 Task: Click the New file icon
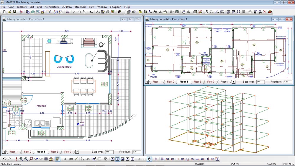[4, 12]
